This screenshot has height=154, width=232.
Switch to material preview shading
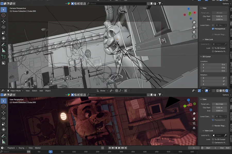coord(224,91)
